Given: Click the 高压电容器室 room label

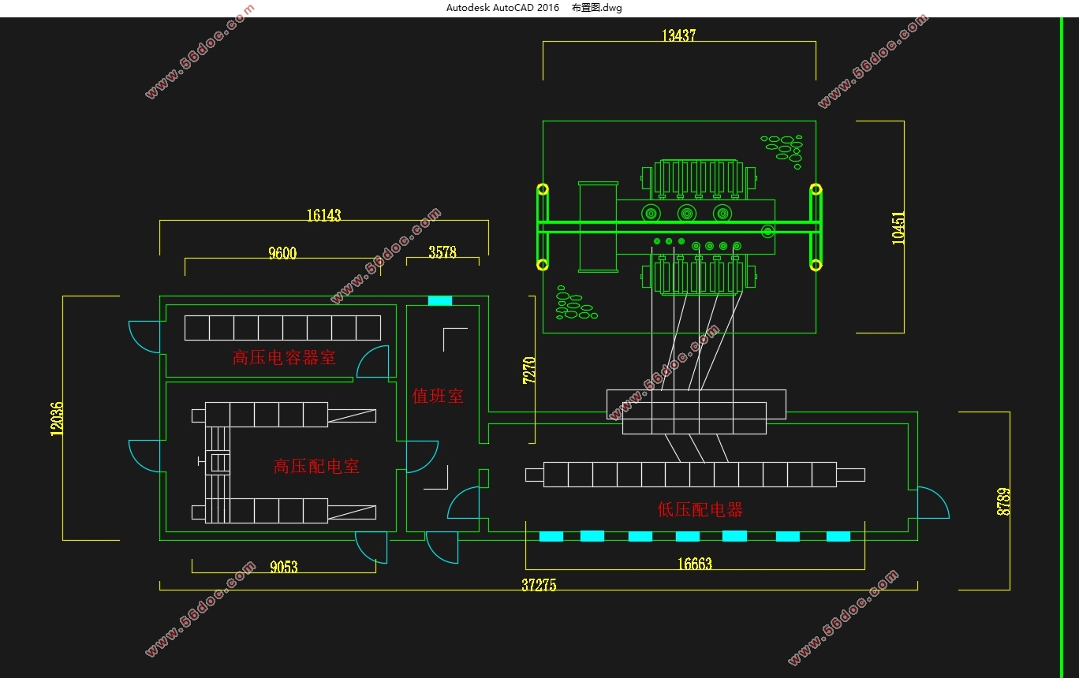Looking at the screenshot, I should pos(284,358).
